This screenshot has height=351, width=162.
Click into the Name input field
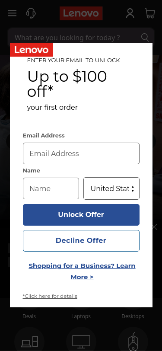[51, 188]
